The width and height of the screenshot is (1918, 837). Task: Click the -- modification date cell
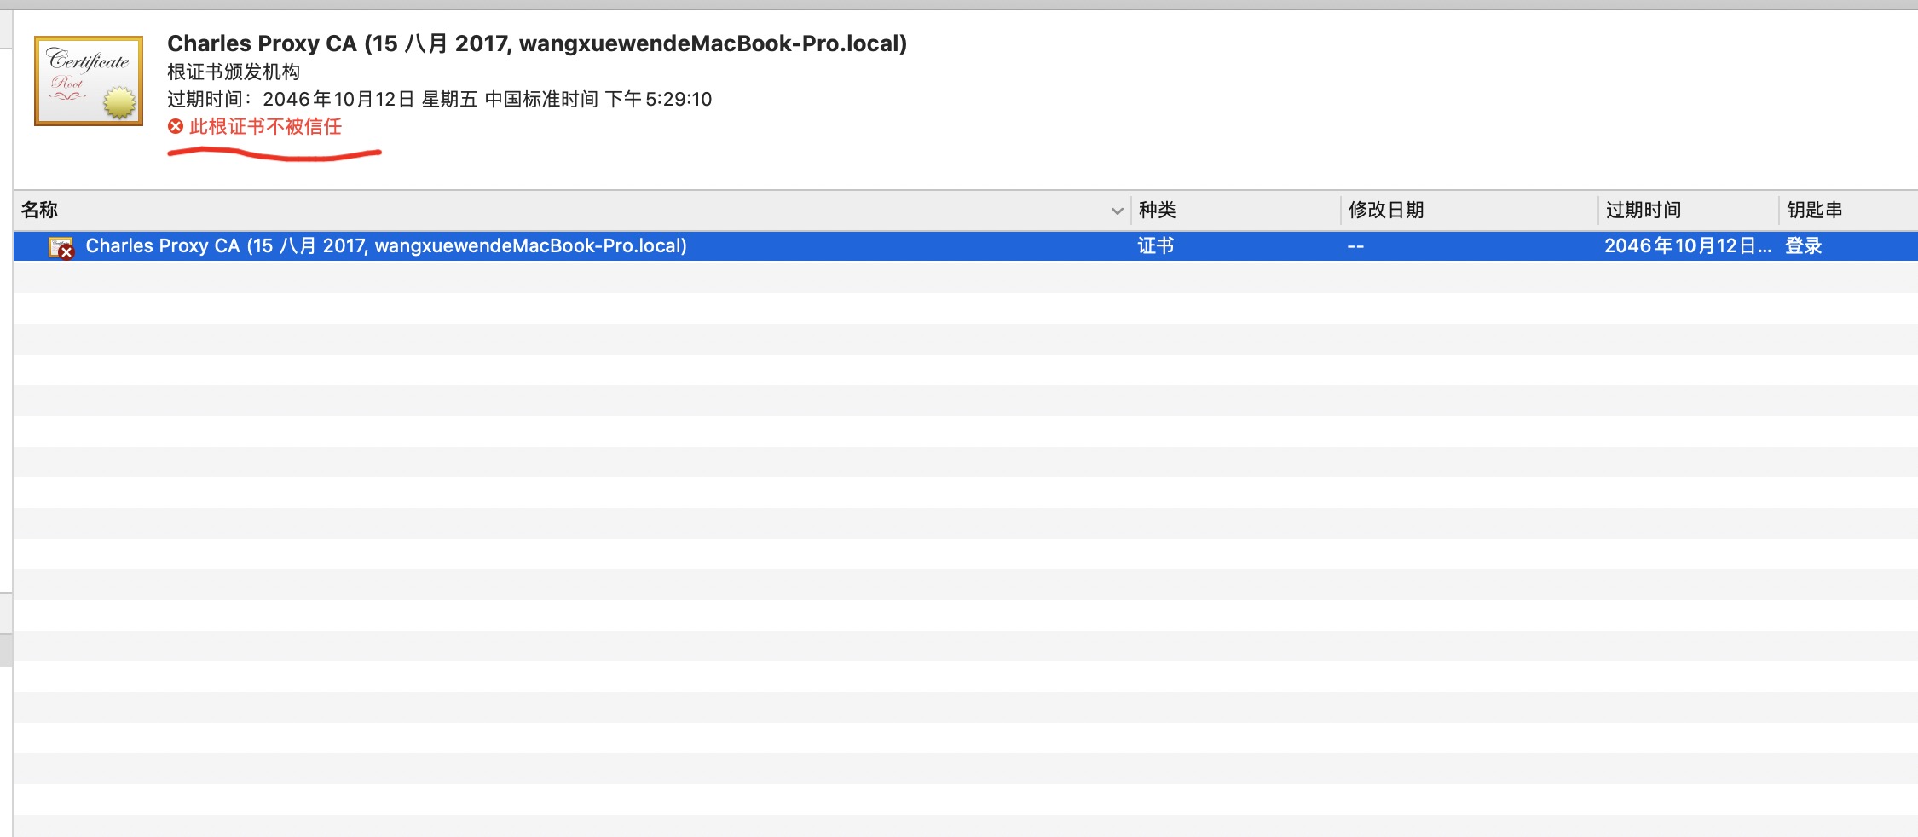tap(1355, 246)
